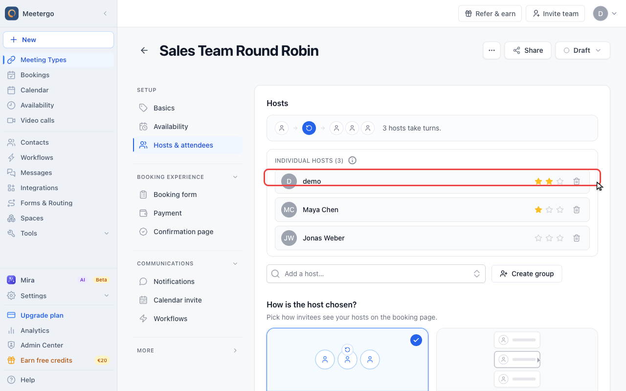Select the Basics setup tab

tap(188, 108)
